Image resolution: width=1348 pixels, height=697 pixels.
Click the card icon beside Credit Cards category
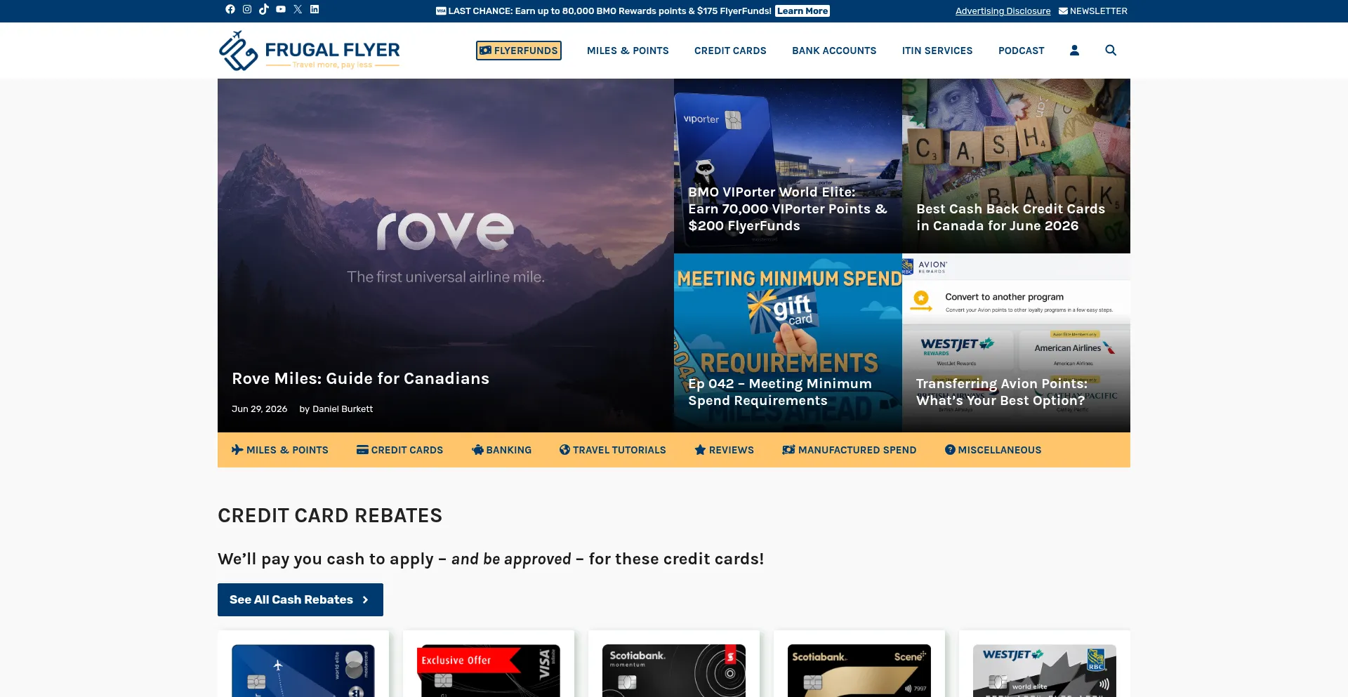(362, 450)
